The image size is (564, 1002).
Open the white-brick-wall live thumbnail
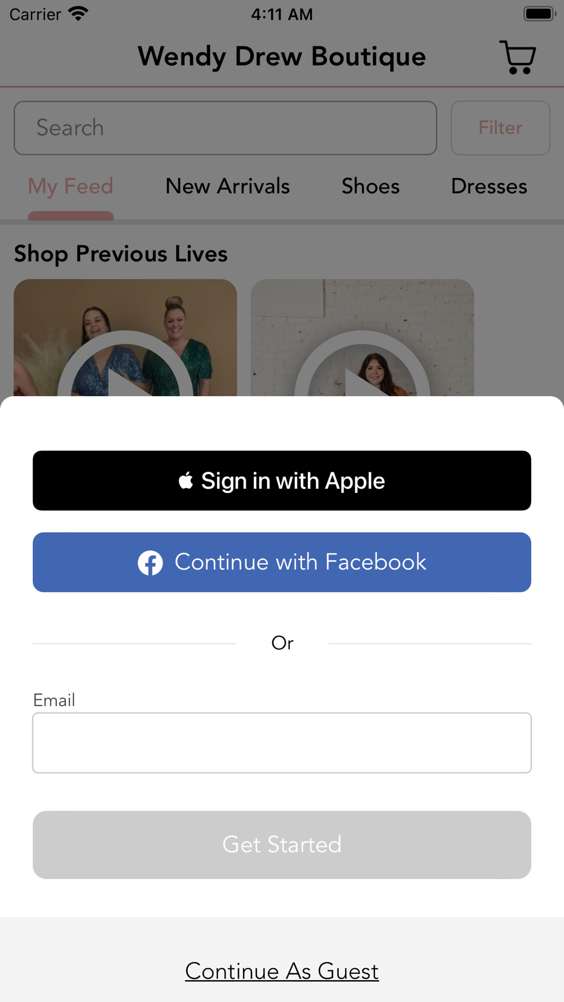pyautogui.click(x=362, y=338)
